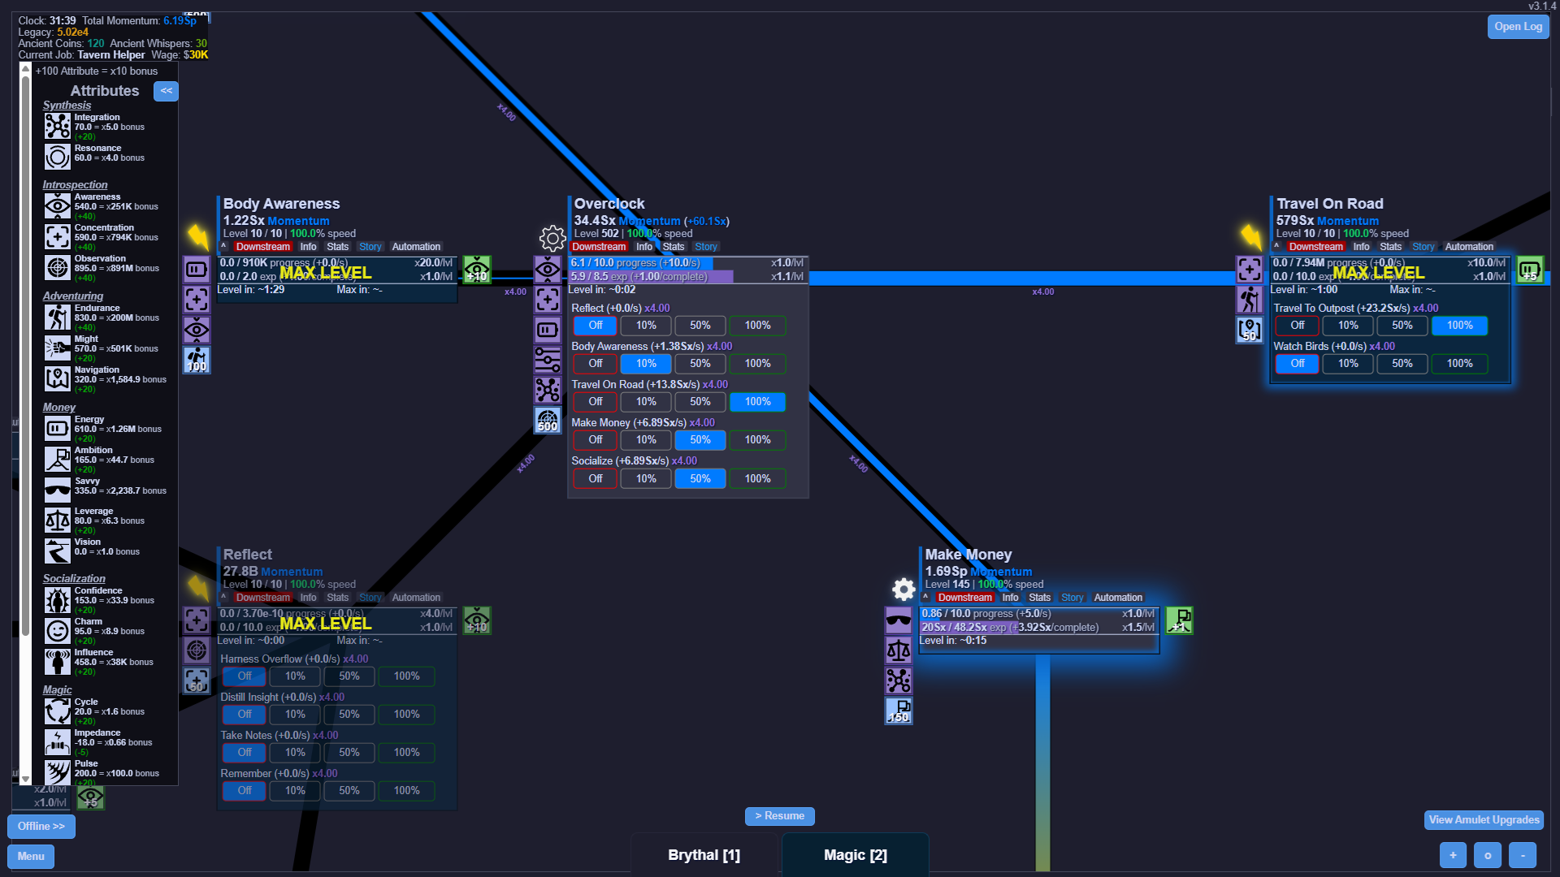Switch to the Magic [2] tab
Viewport: 1560px width, 877px height.
pyautogui.click(x=855, y=855)
